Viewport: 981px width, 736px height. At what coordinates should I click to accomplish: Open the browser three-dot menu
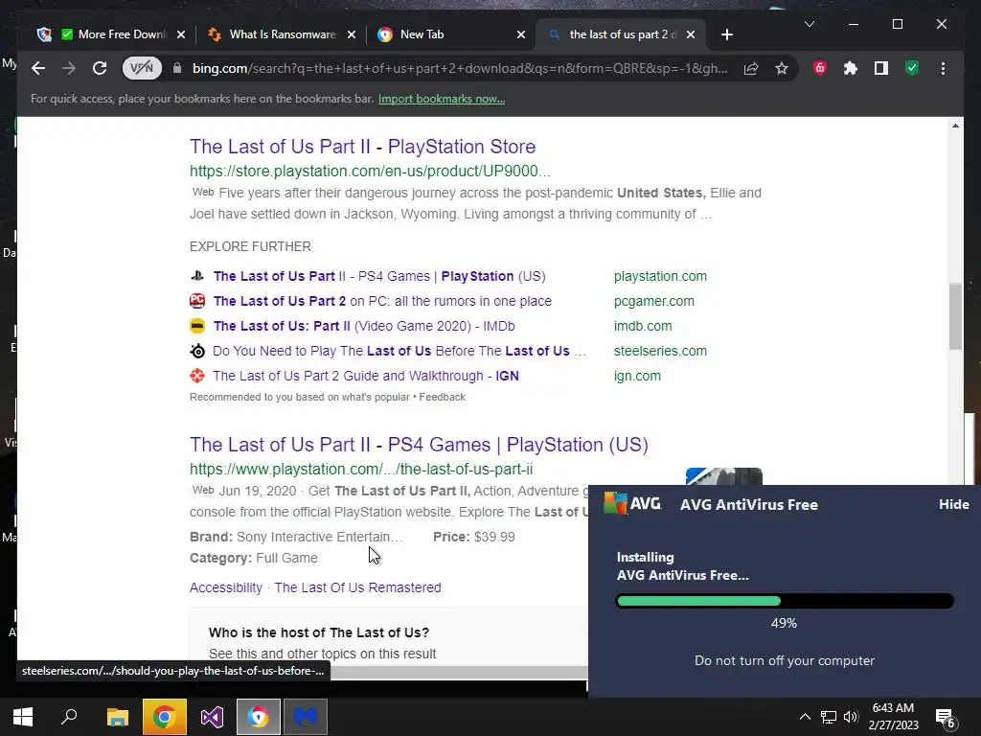point(943,68)
